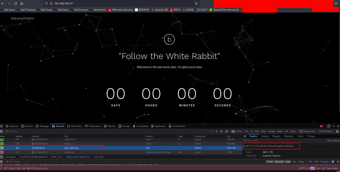Click the Filter Headers input
This screenshot has height=172, width=340.
(x=284, y=140)
